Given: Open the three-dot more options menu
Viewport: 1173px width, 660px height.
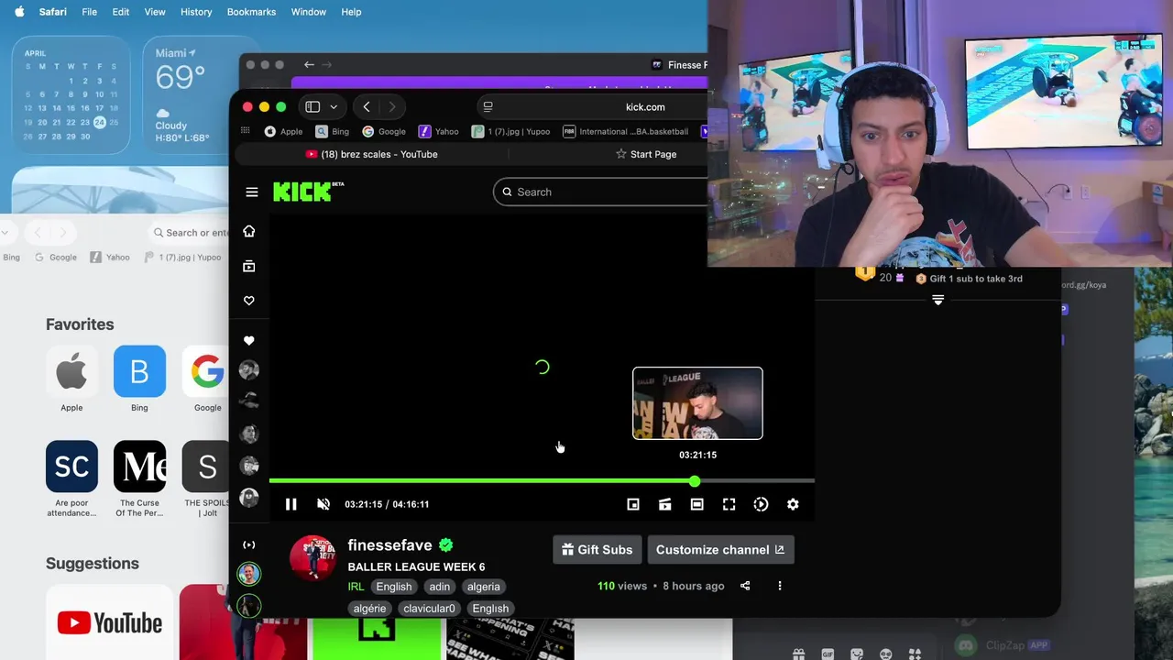Looking at the screenshot, I should coord(780,586).
